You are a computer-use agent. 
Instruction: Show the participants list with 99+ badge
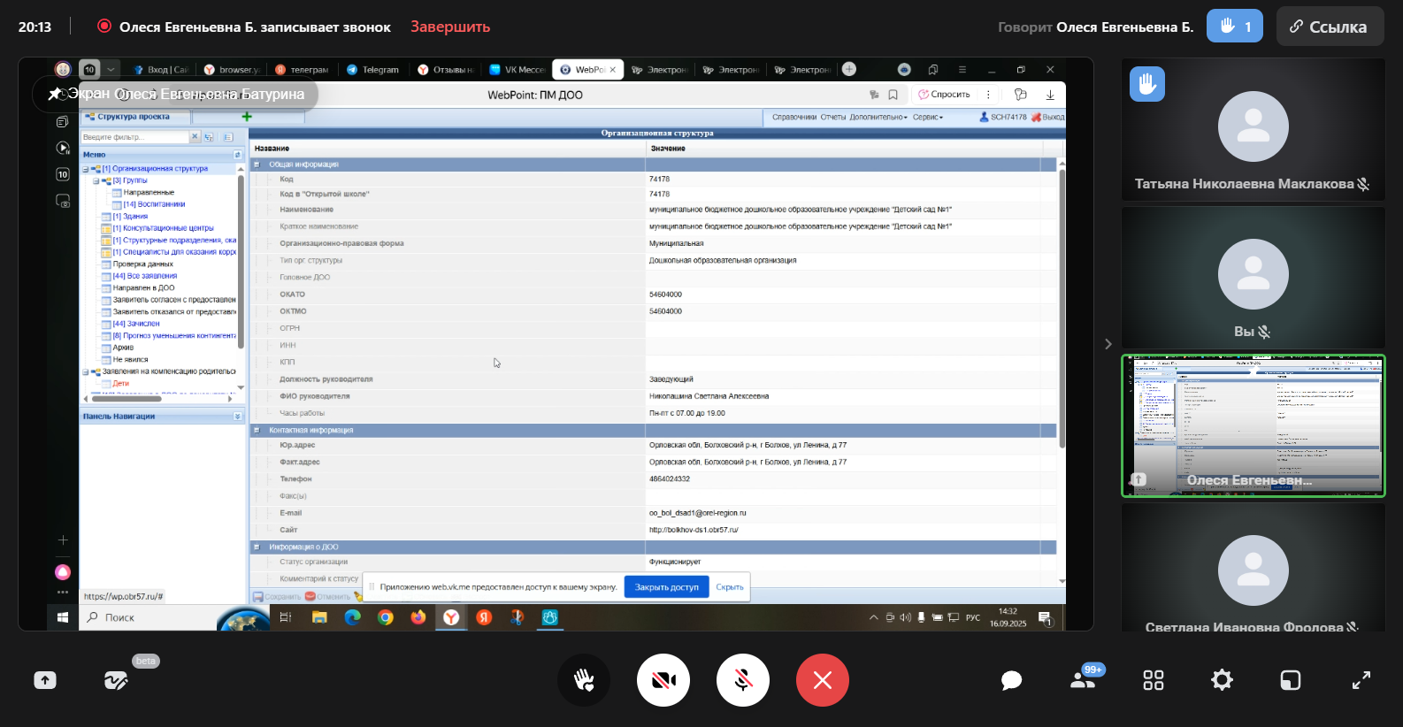pos(1082,680)
